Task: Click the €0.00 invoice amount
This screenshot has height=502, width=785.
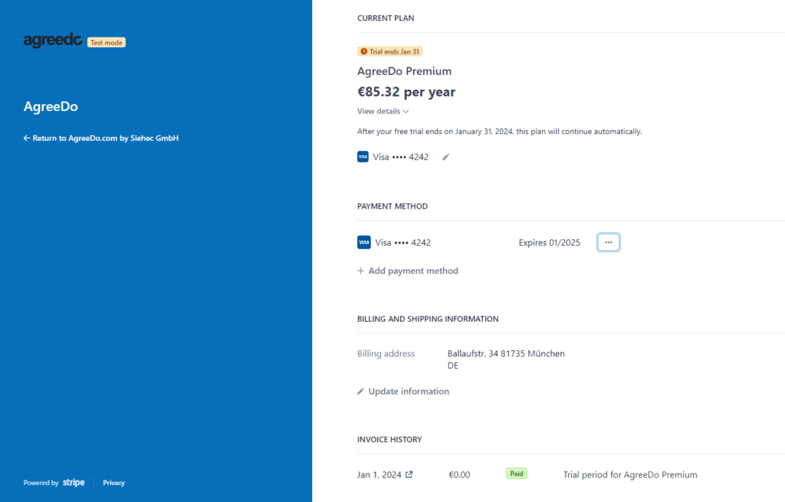Action: point(459,474)
